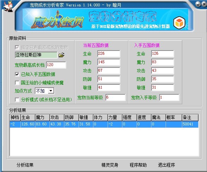Select the -2 掉档 result row

pyautogui.click(x=104, y=124)
